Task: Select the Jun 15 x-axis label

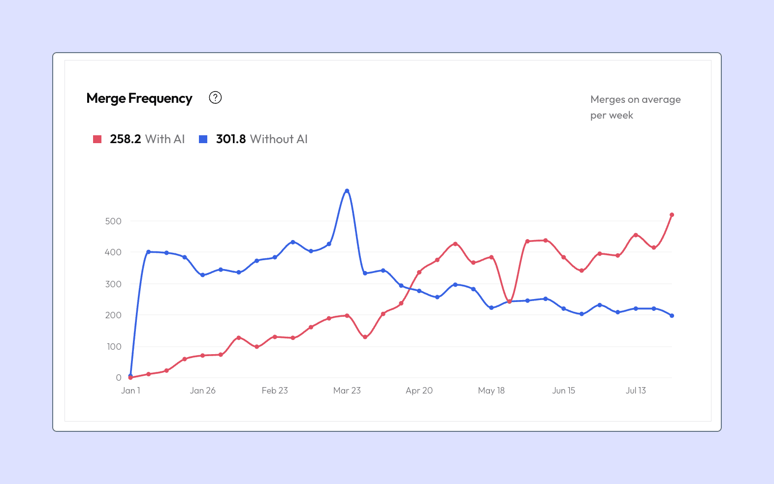Action: (x=564, y=391)
